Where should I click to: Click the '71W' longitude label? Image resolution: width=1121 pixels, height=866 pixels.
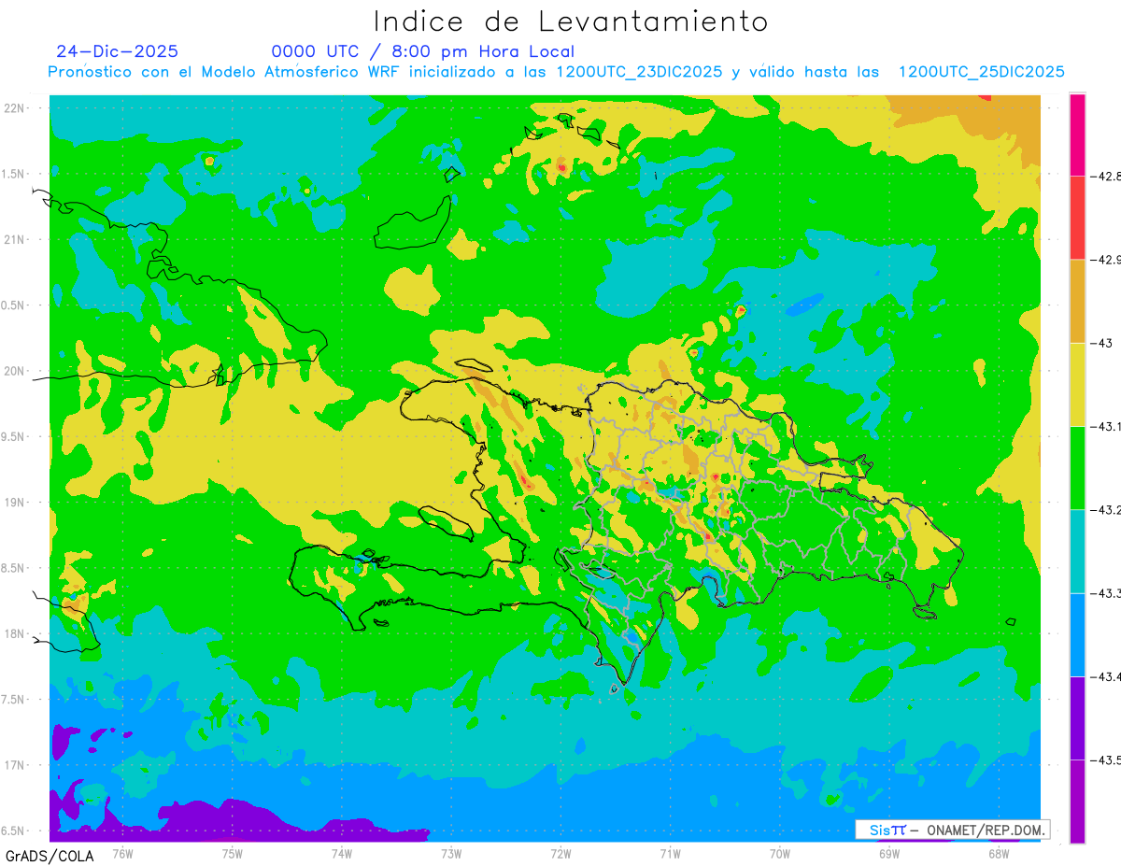pos(670,853)
